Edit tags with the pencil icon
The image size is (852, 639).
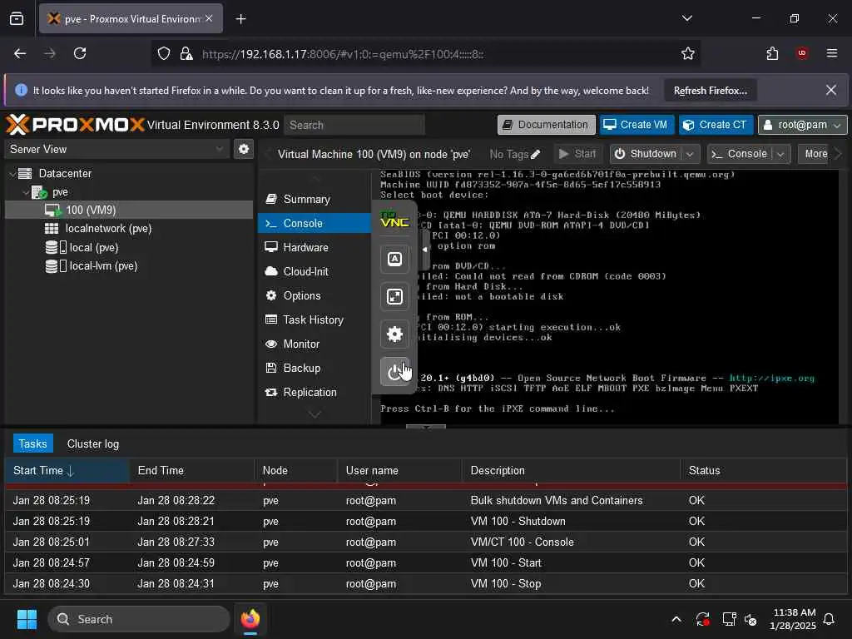pyautogui.click(x=535, y=154)
